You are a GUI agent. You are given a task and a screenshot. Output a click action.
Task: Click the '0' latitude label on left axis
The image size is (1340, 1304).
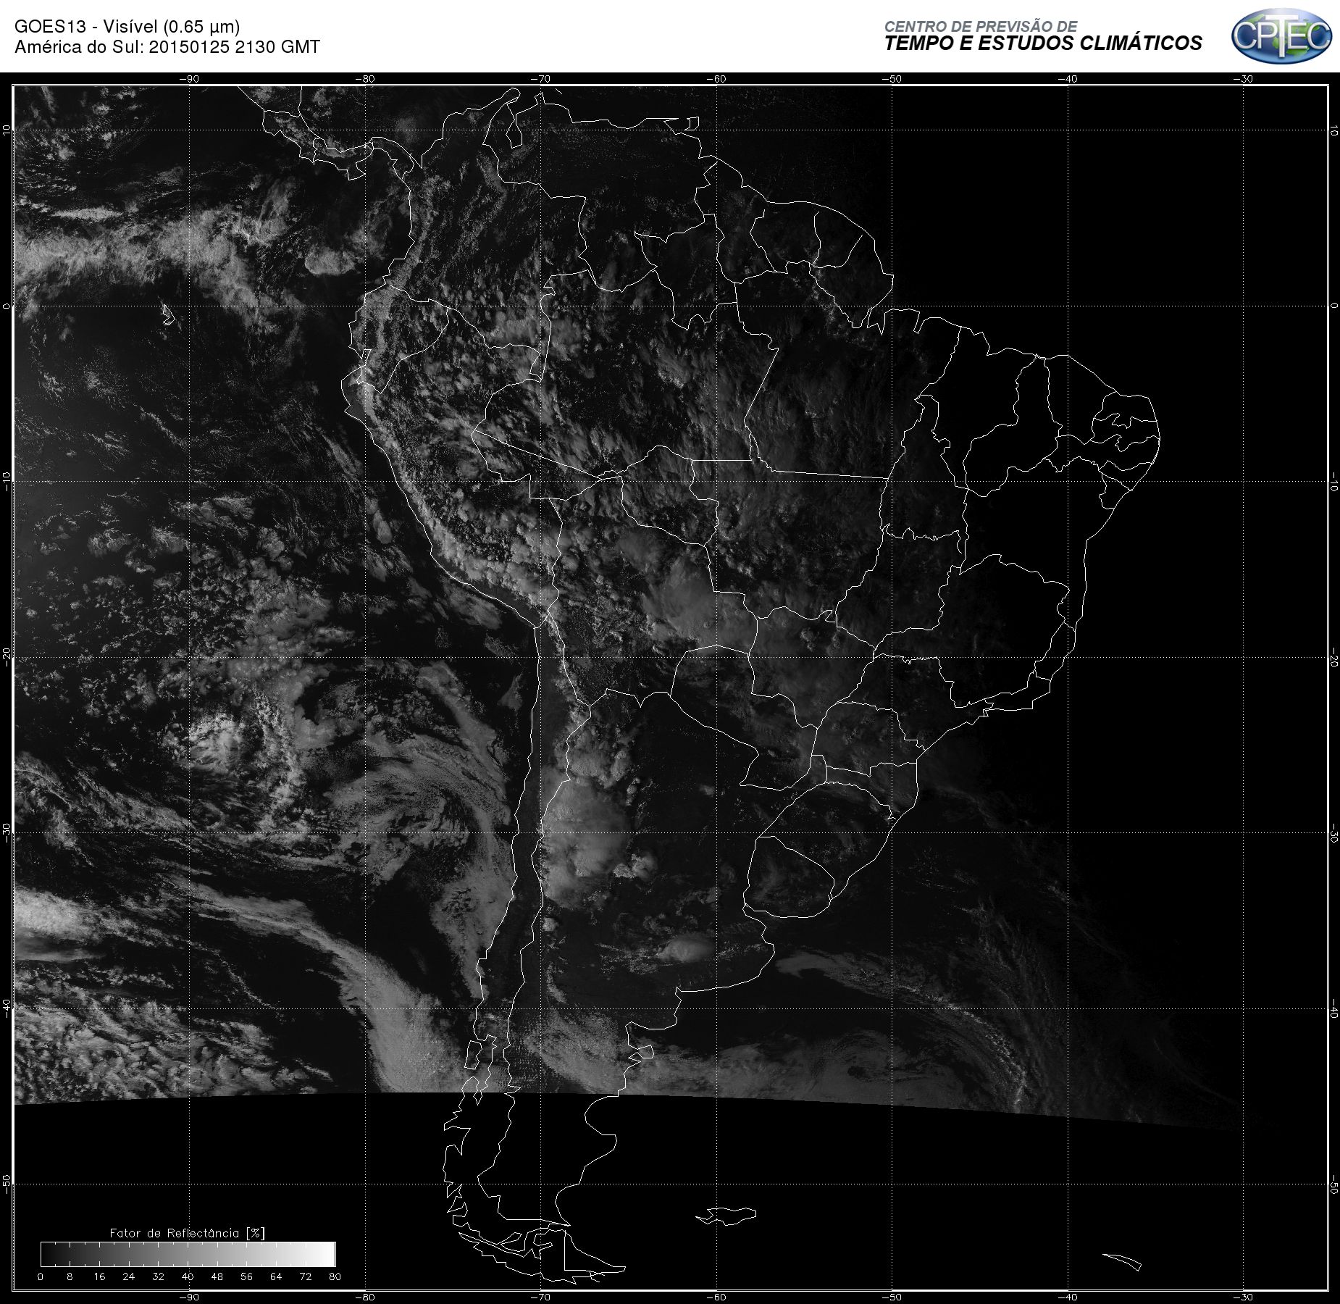(x=7, y=306)
